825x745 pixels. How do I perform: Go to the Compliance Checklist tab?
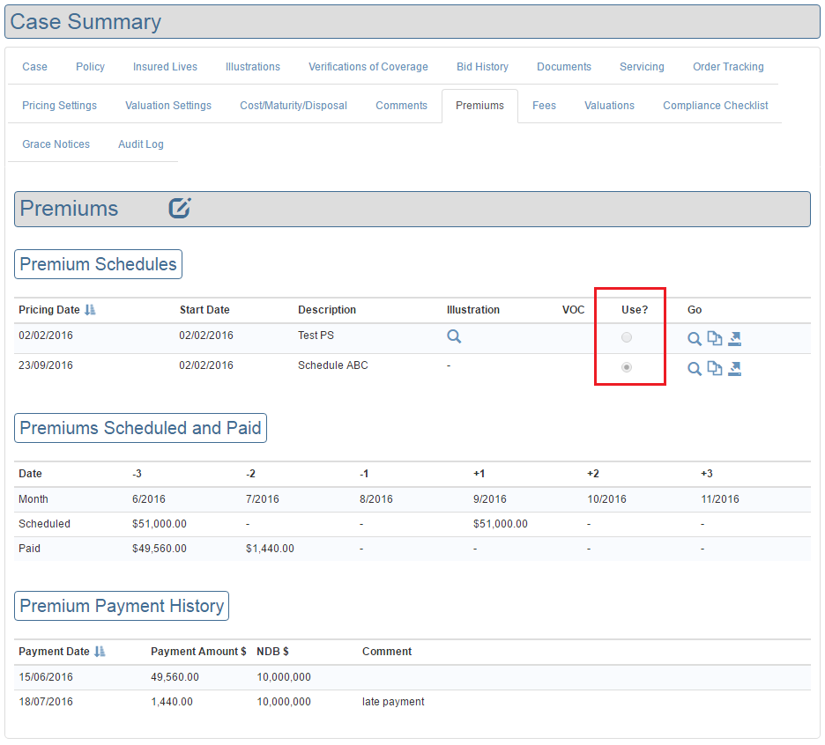point(716,106)
